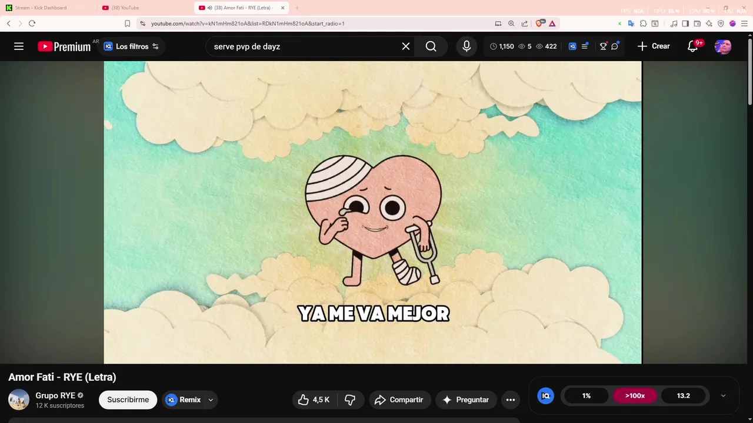Click the Google Translate extension icon
The height and width of the screenshot is (423, 753).
[631, 23]
